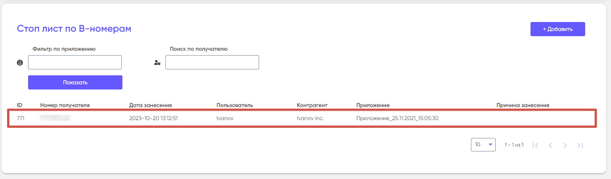Screen dimensions: 611x179
Task: Focus the «Поиск по получателю» input field
Action: click(x=212, y=62)
